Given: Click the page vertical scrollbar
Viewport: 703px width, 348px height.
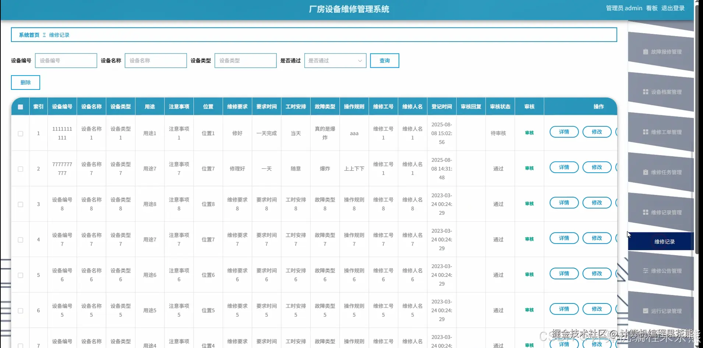Looking at the screenshot, I should (696, 129).
